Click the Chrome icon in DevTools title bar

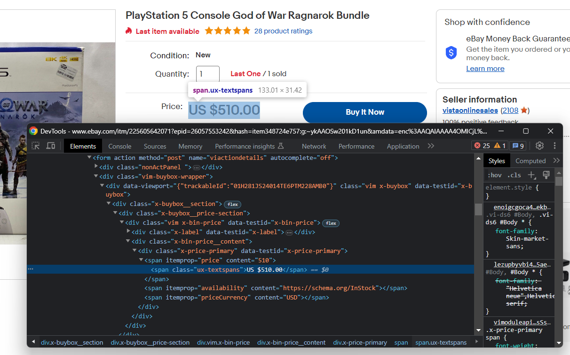pos(33,131)
